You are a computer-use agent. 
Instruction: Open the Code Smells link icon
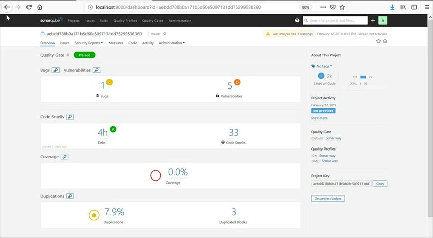pos(70,117)
